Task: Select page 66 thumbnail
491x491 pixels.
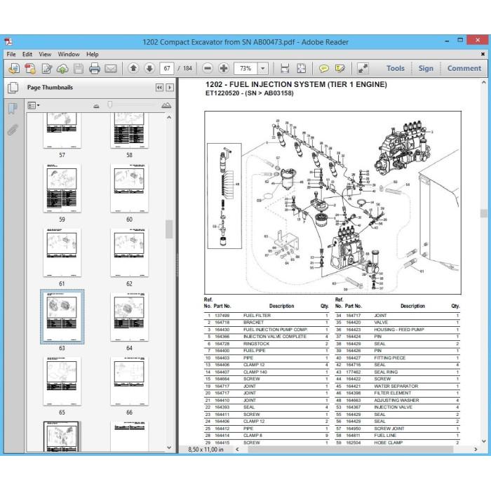Action: [129, 381]
